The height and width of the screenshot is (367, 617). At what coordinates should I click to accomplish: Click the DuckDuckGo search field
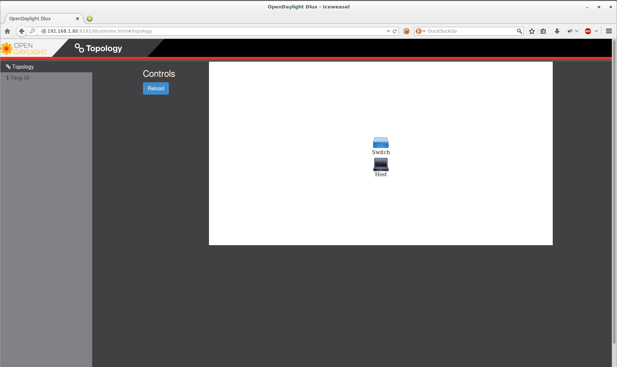click(471, 31)
